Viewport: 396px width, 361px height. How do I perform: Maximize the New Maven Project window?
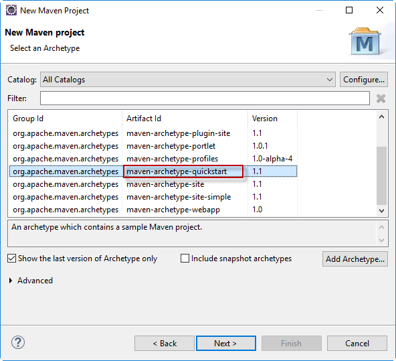[349, 10]
